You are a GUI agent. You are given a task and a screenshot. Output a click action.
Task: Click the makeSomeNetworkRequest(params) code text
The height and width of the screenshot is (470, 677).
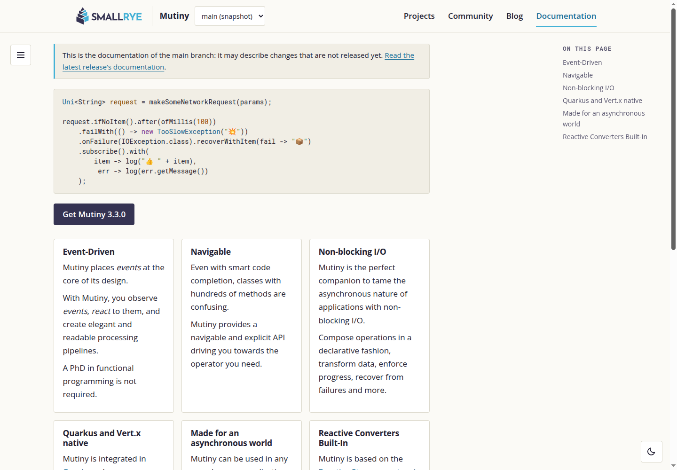coord(208,102)
